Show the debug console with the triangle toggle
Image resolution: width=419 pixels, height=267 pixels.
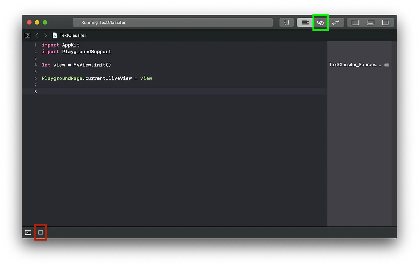point(28,232)
